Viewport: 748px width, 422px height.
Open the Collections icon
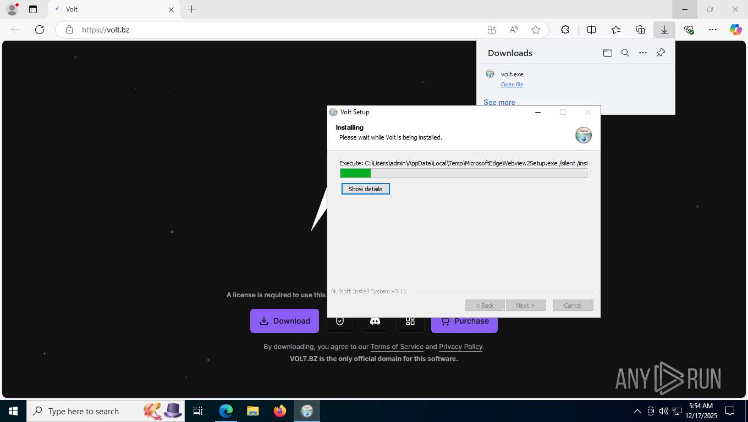point(640,30)
